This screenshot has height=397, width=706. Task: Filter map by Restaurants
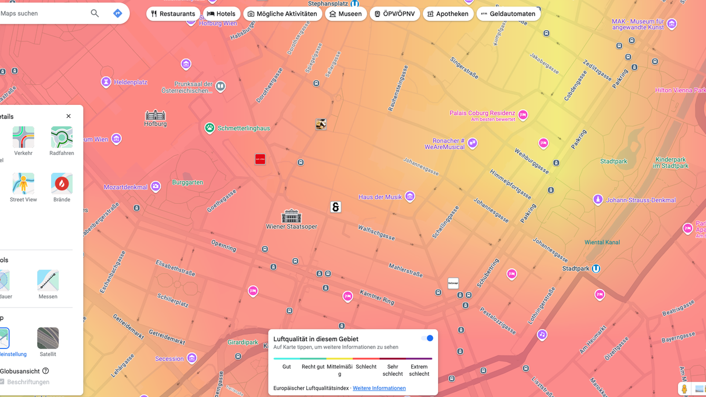click(x=173, y=14)
